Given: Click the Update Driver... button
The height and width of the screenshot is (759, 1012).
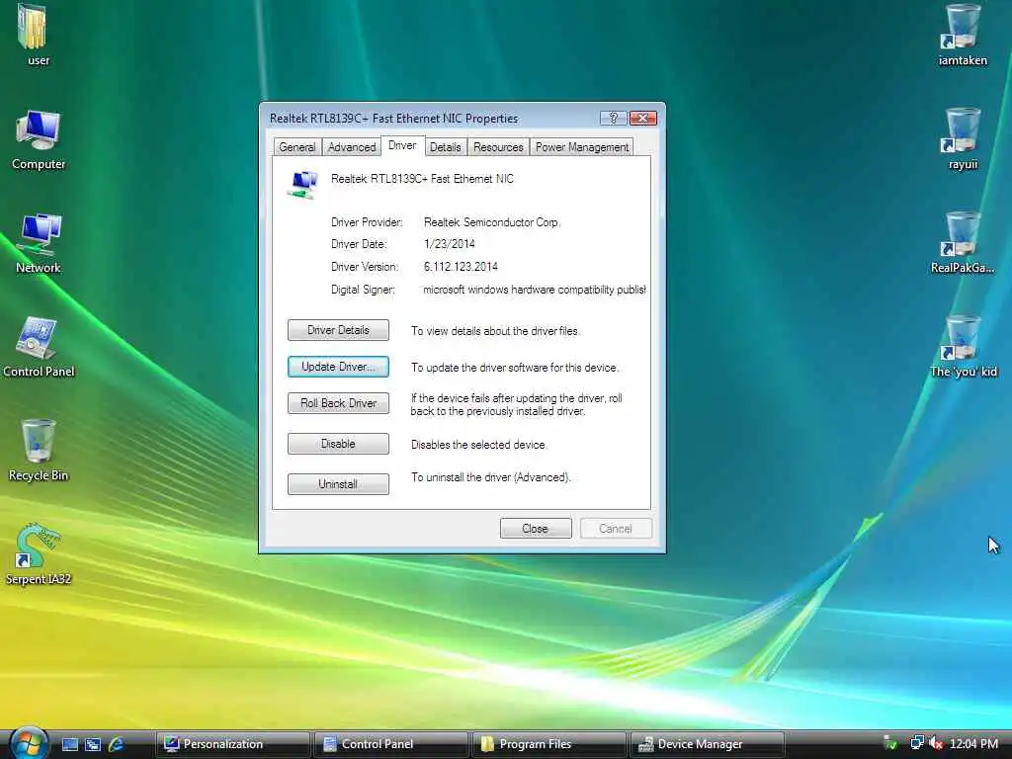Looking at the screenshot, I should point(338,367).
